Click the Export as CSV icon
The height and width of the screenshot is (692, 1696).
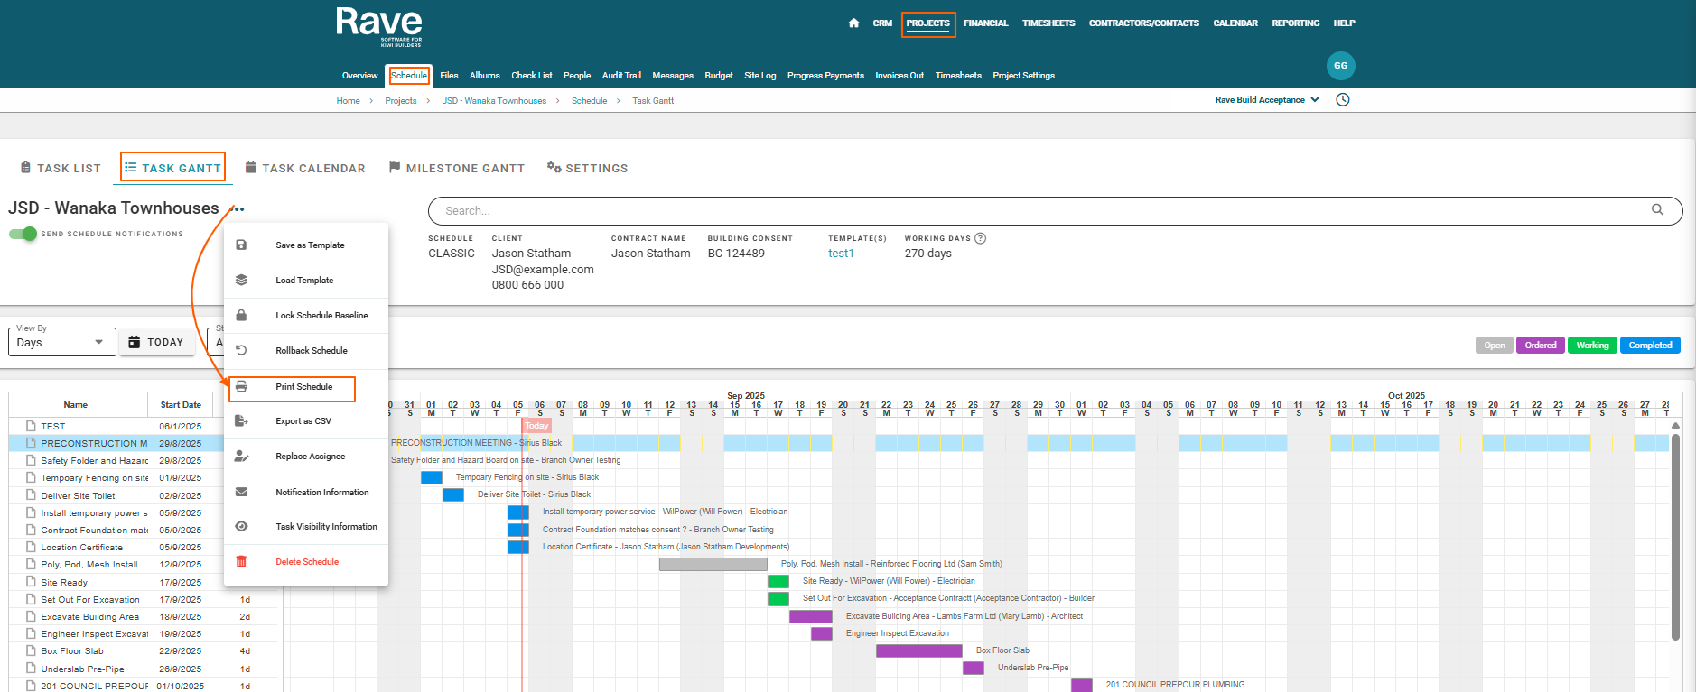pos(241,421)
